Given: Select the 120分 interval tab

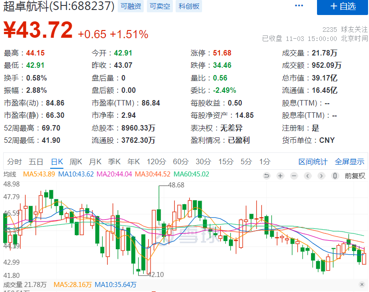Looking at the screenshot, I should [156, 162].
